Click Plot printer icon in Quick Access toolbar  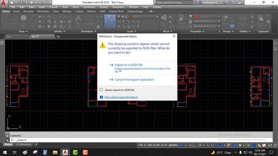click(31, 3)
